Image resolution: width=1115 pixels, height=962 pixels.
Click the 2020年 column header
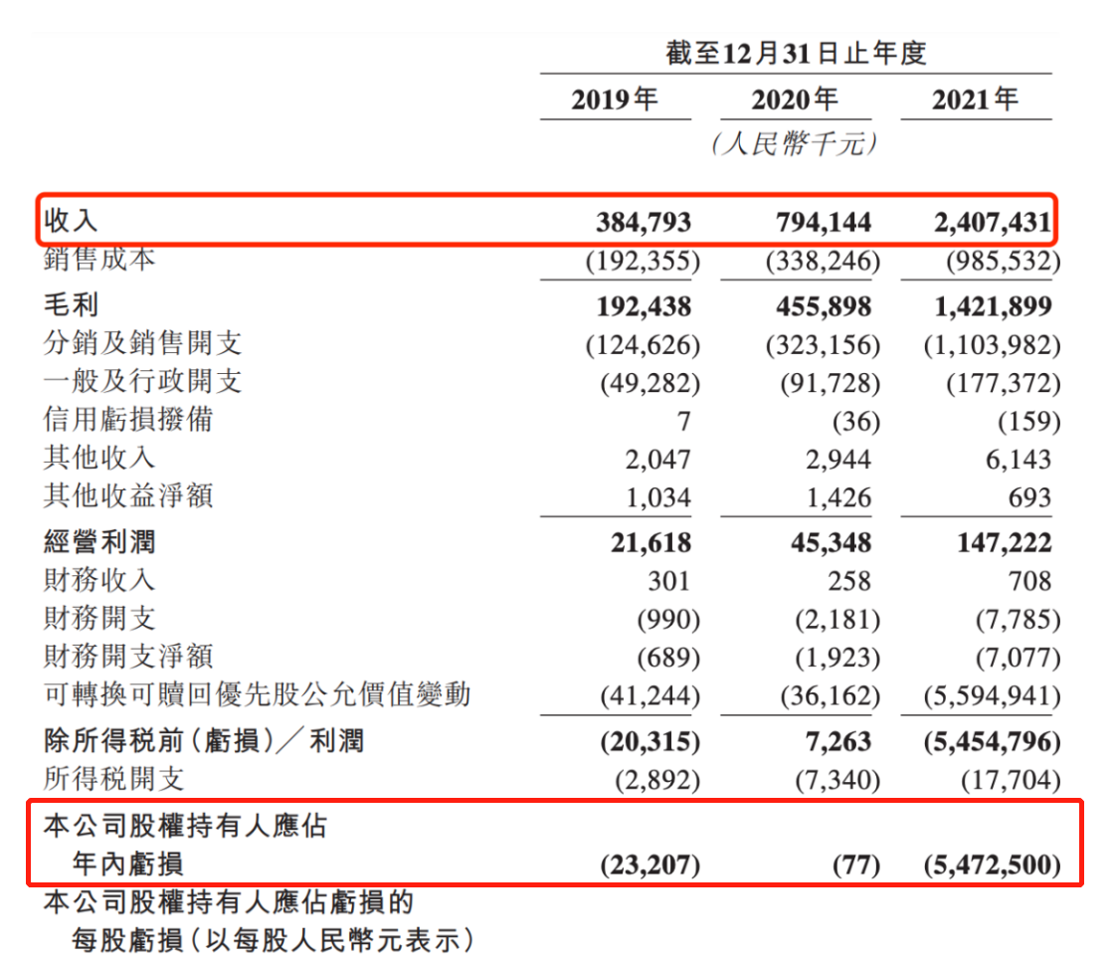[795, 99]
